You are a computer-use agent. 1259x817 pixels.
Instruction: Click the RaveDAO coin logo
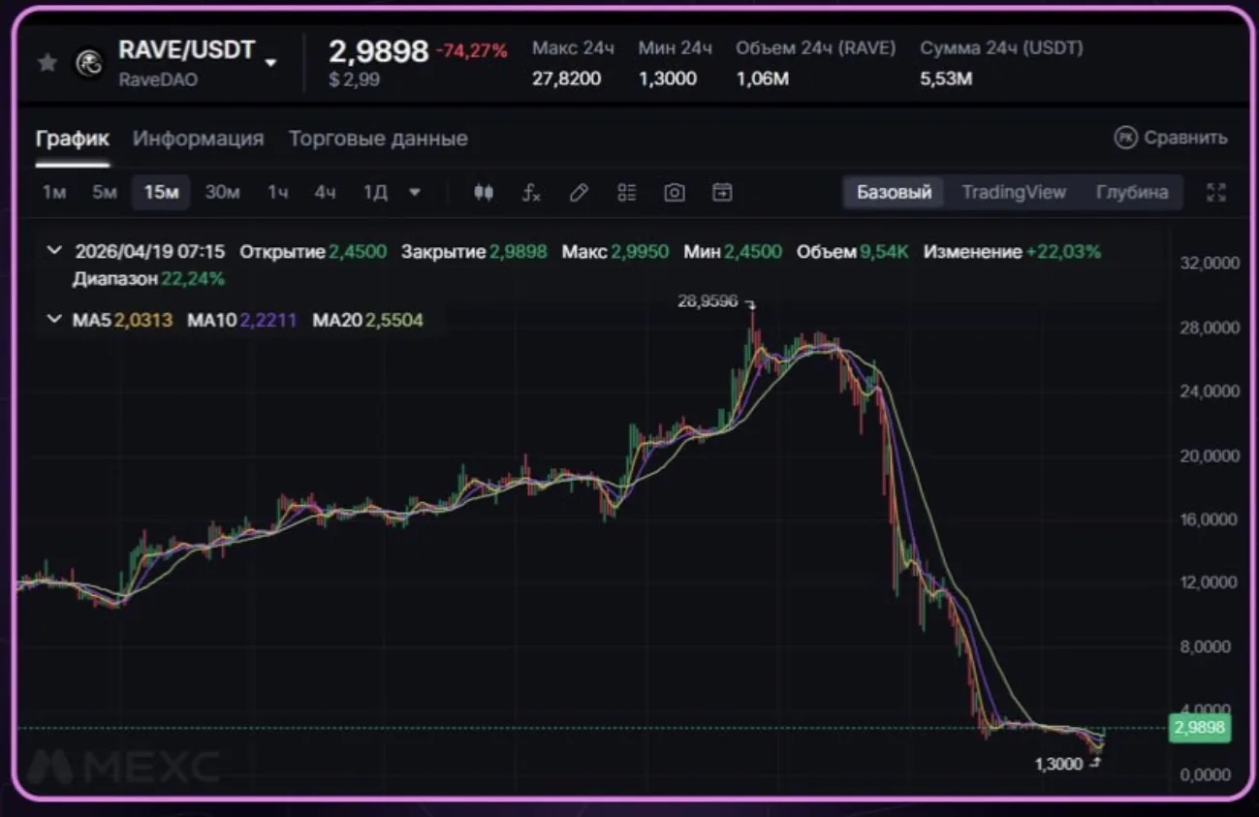(x=89, y=63)
